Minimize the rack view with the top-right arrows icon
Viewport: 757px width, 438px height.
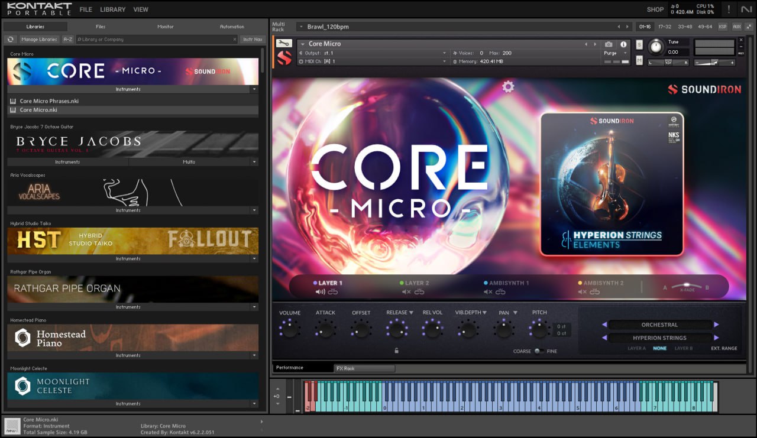point(748,27)
